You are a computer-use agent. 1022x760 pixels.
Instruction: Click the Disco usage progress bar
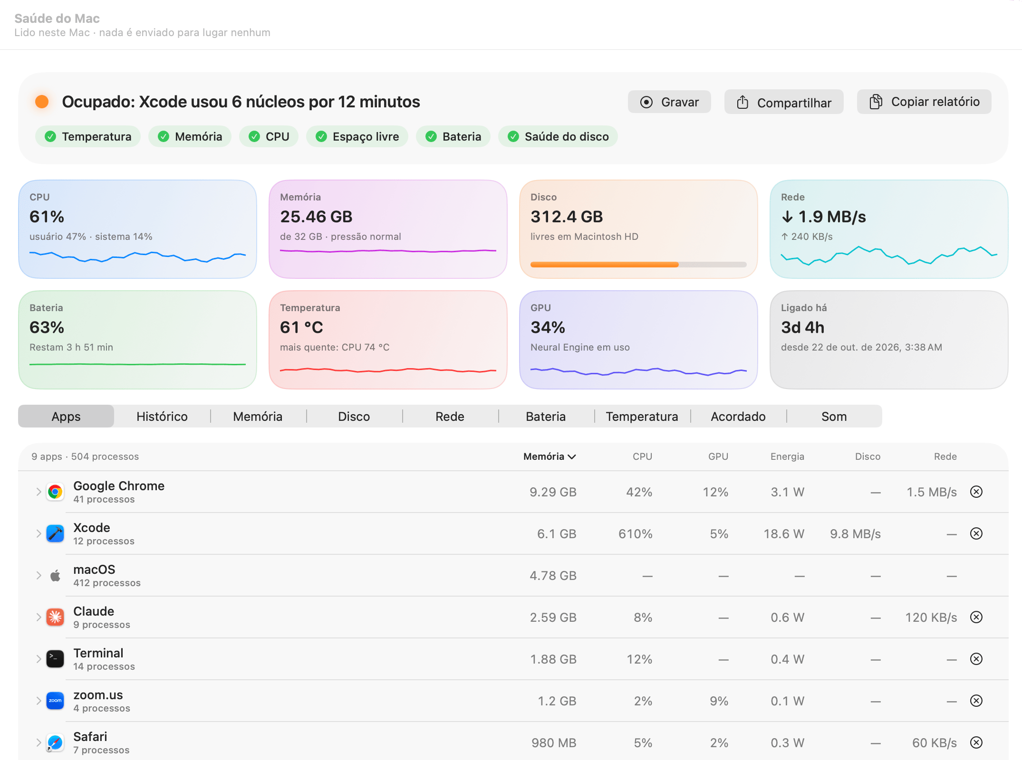(638, 265)
